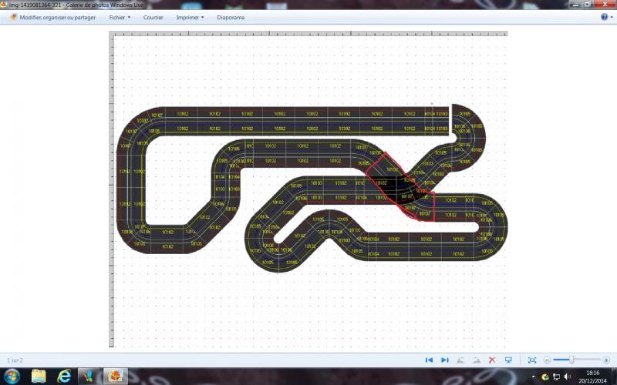
Task: Go to the next photo
Action: pos(445,360)
